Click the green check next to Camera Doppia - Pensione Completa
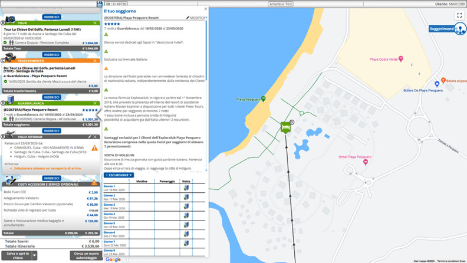Viewport: 467px width, 263px height. (x=5, y=42)
